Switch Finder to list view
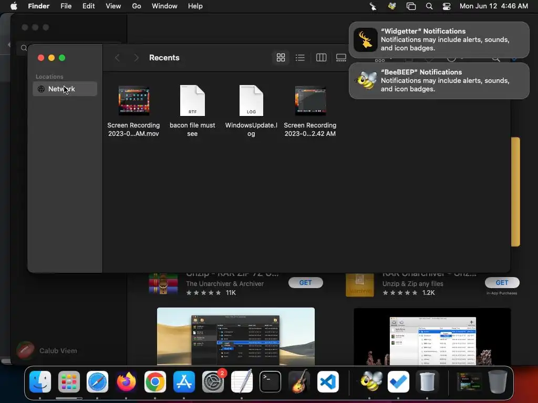 point(300,58)
